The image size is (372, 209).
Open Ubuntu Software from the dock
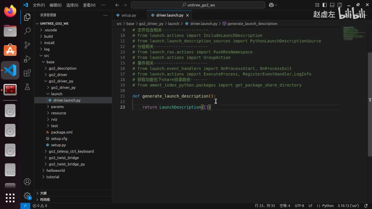coord(10,50)
